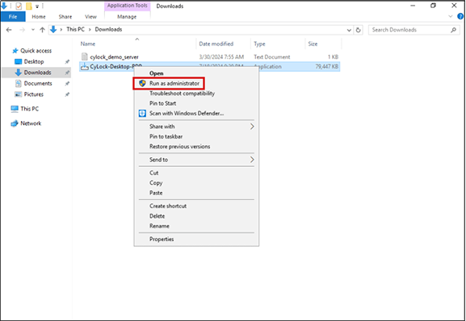Choose Pin to Start
466x321 pixels.
162,103
